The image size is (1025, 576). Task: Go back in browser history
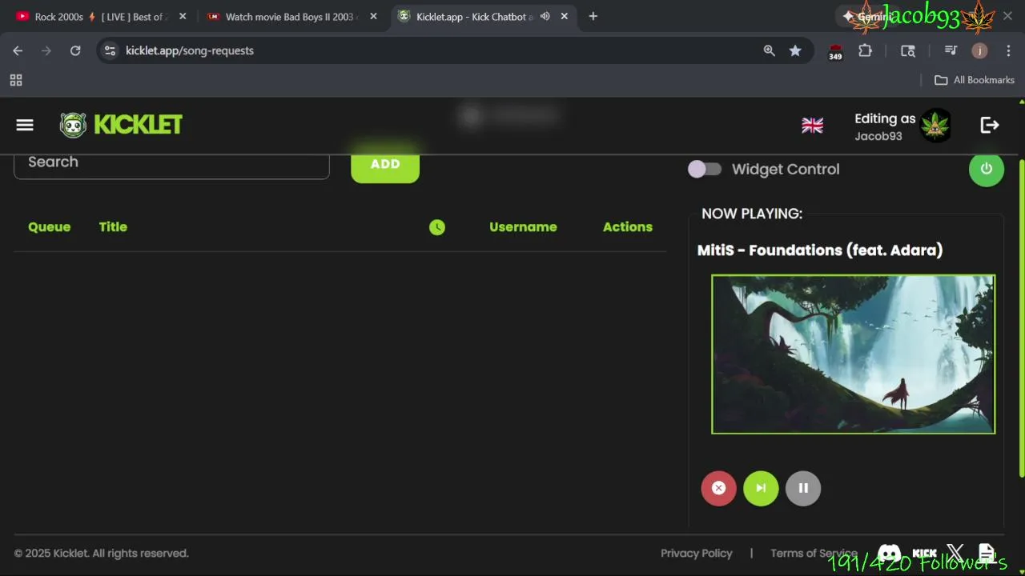(18, 50)
